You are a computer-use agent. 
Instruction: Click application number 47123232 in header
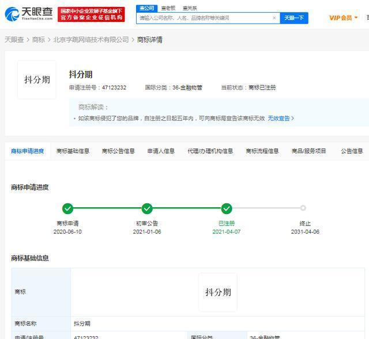114,87
